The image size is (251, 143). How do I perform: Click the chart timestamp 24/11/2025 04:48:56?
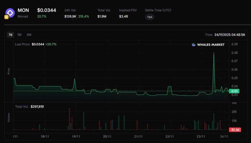(x=230, y=35)
